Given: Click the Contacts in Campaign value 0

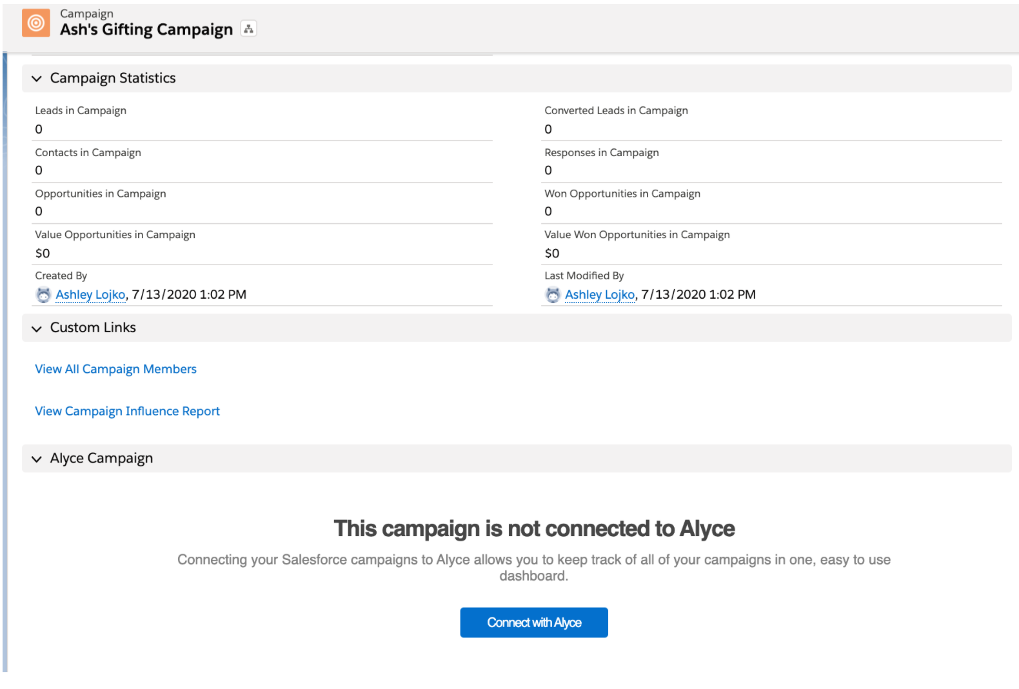Looking at the screenshot, I should pyautogui.click(x=39, y=170).
